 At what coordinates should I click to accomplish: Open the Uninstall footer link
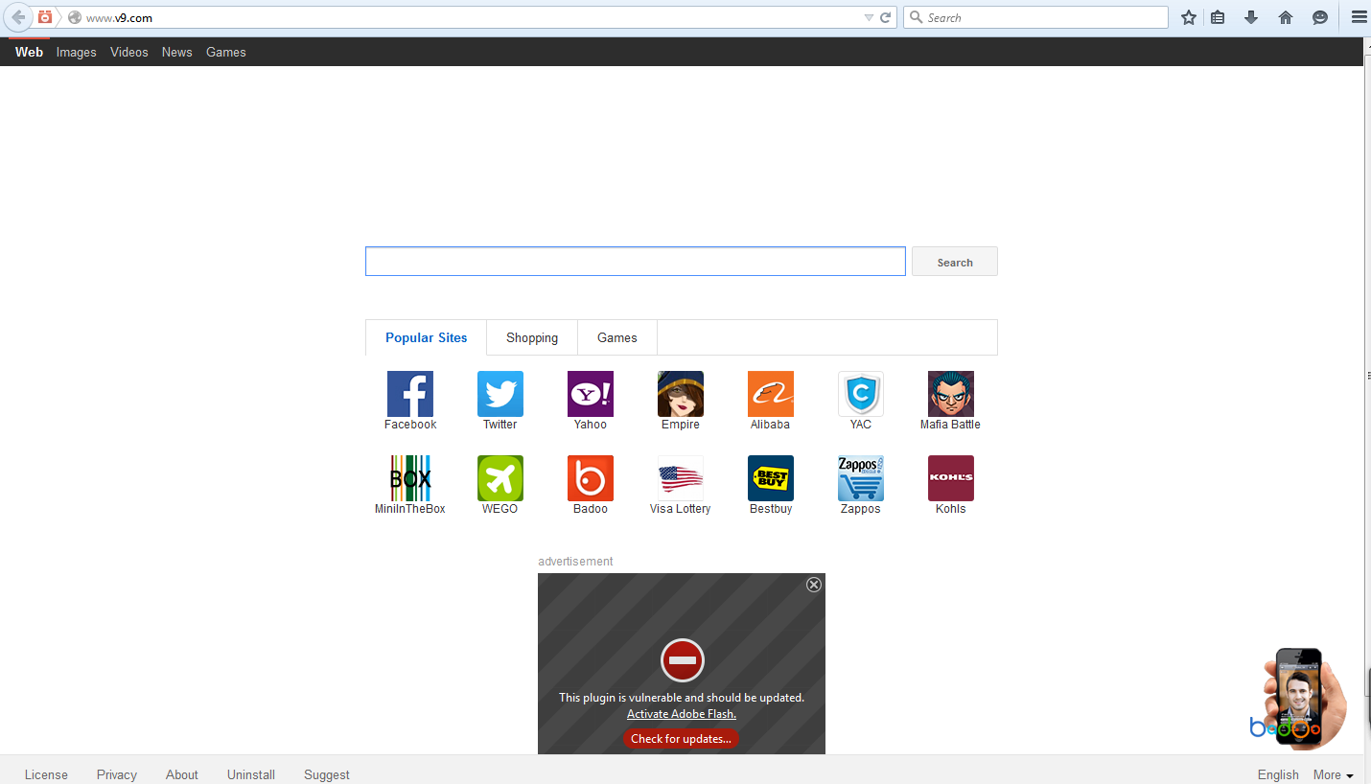[251, 774]
